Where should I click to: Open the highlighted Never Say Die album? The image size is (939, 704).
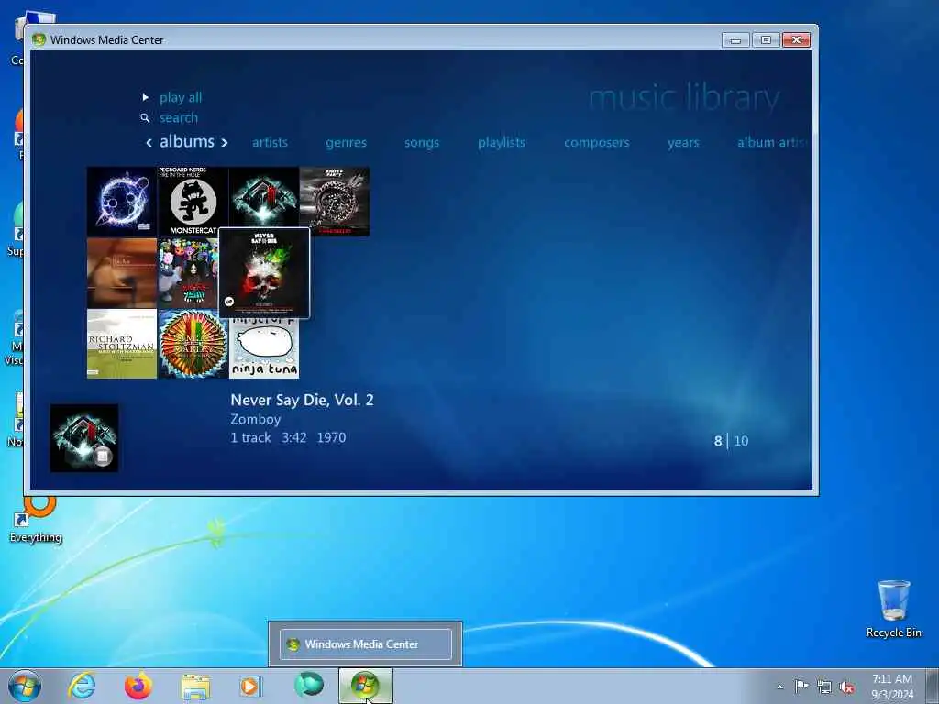point(264,273)
